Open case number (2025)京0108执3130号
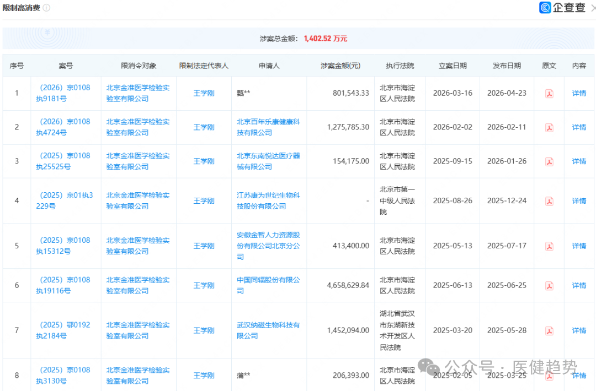596x391 pixels. 63,376
